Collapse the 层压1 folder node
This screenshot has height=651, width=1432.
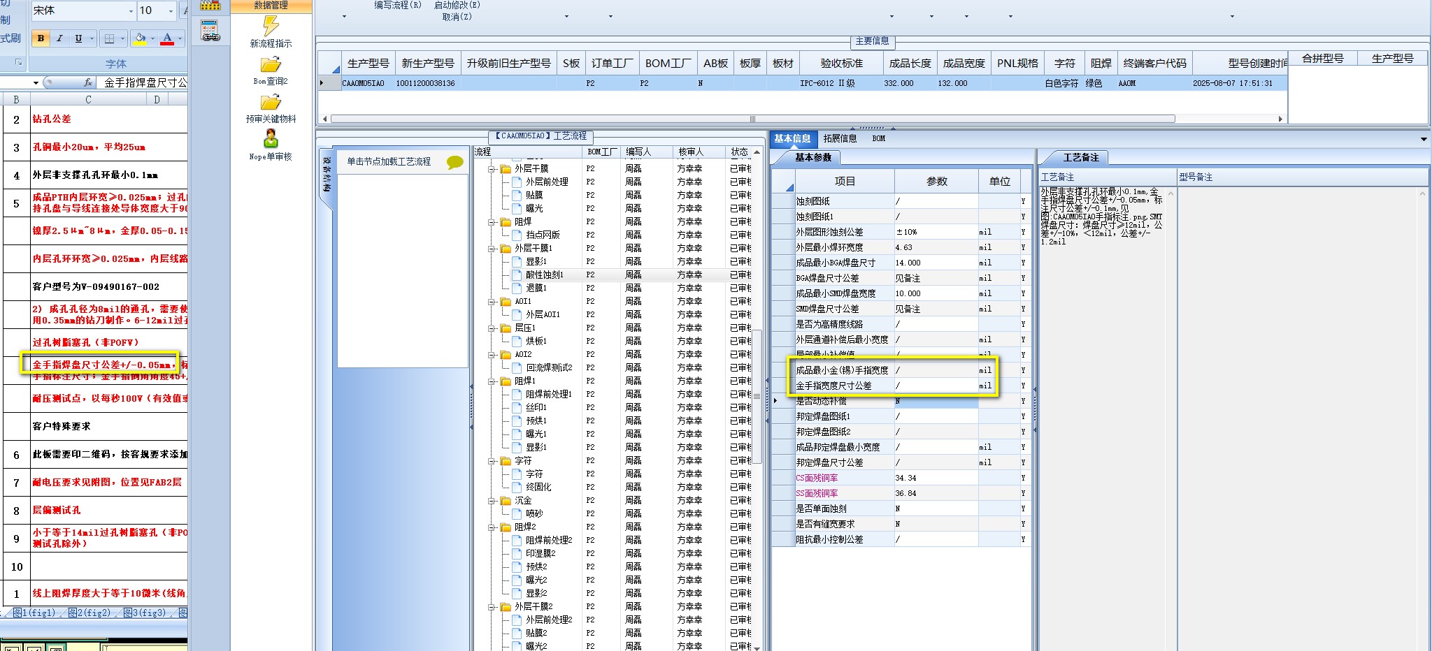tap(491, 328)
